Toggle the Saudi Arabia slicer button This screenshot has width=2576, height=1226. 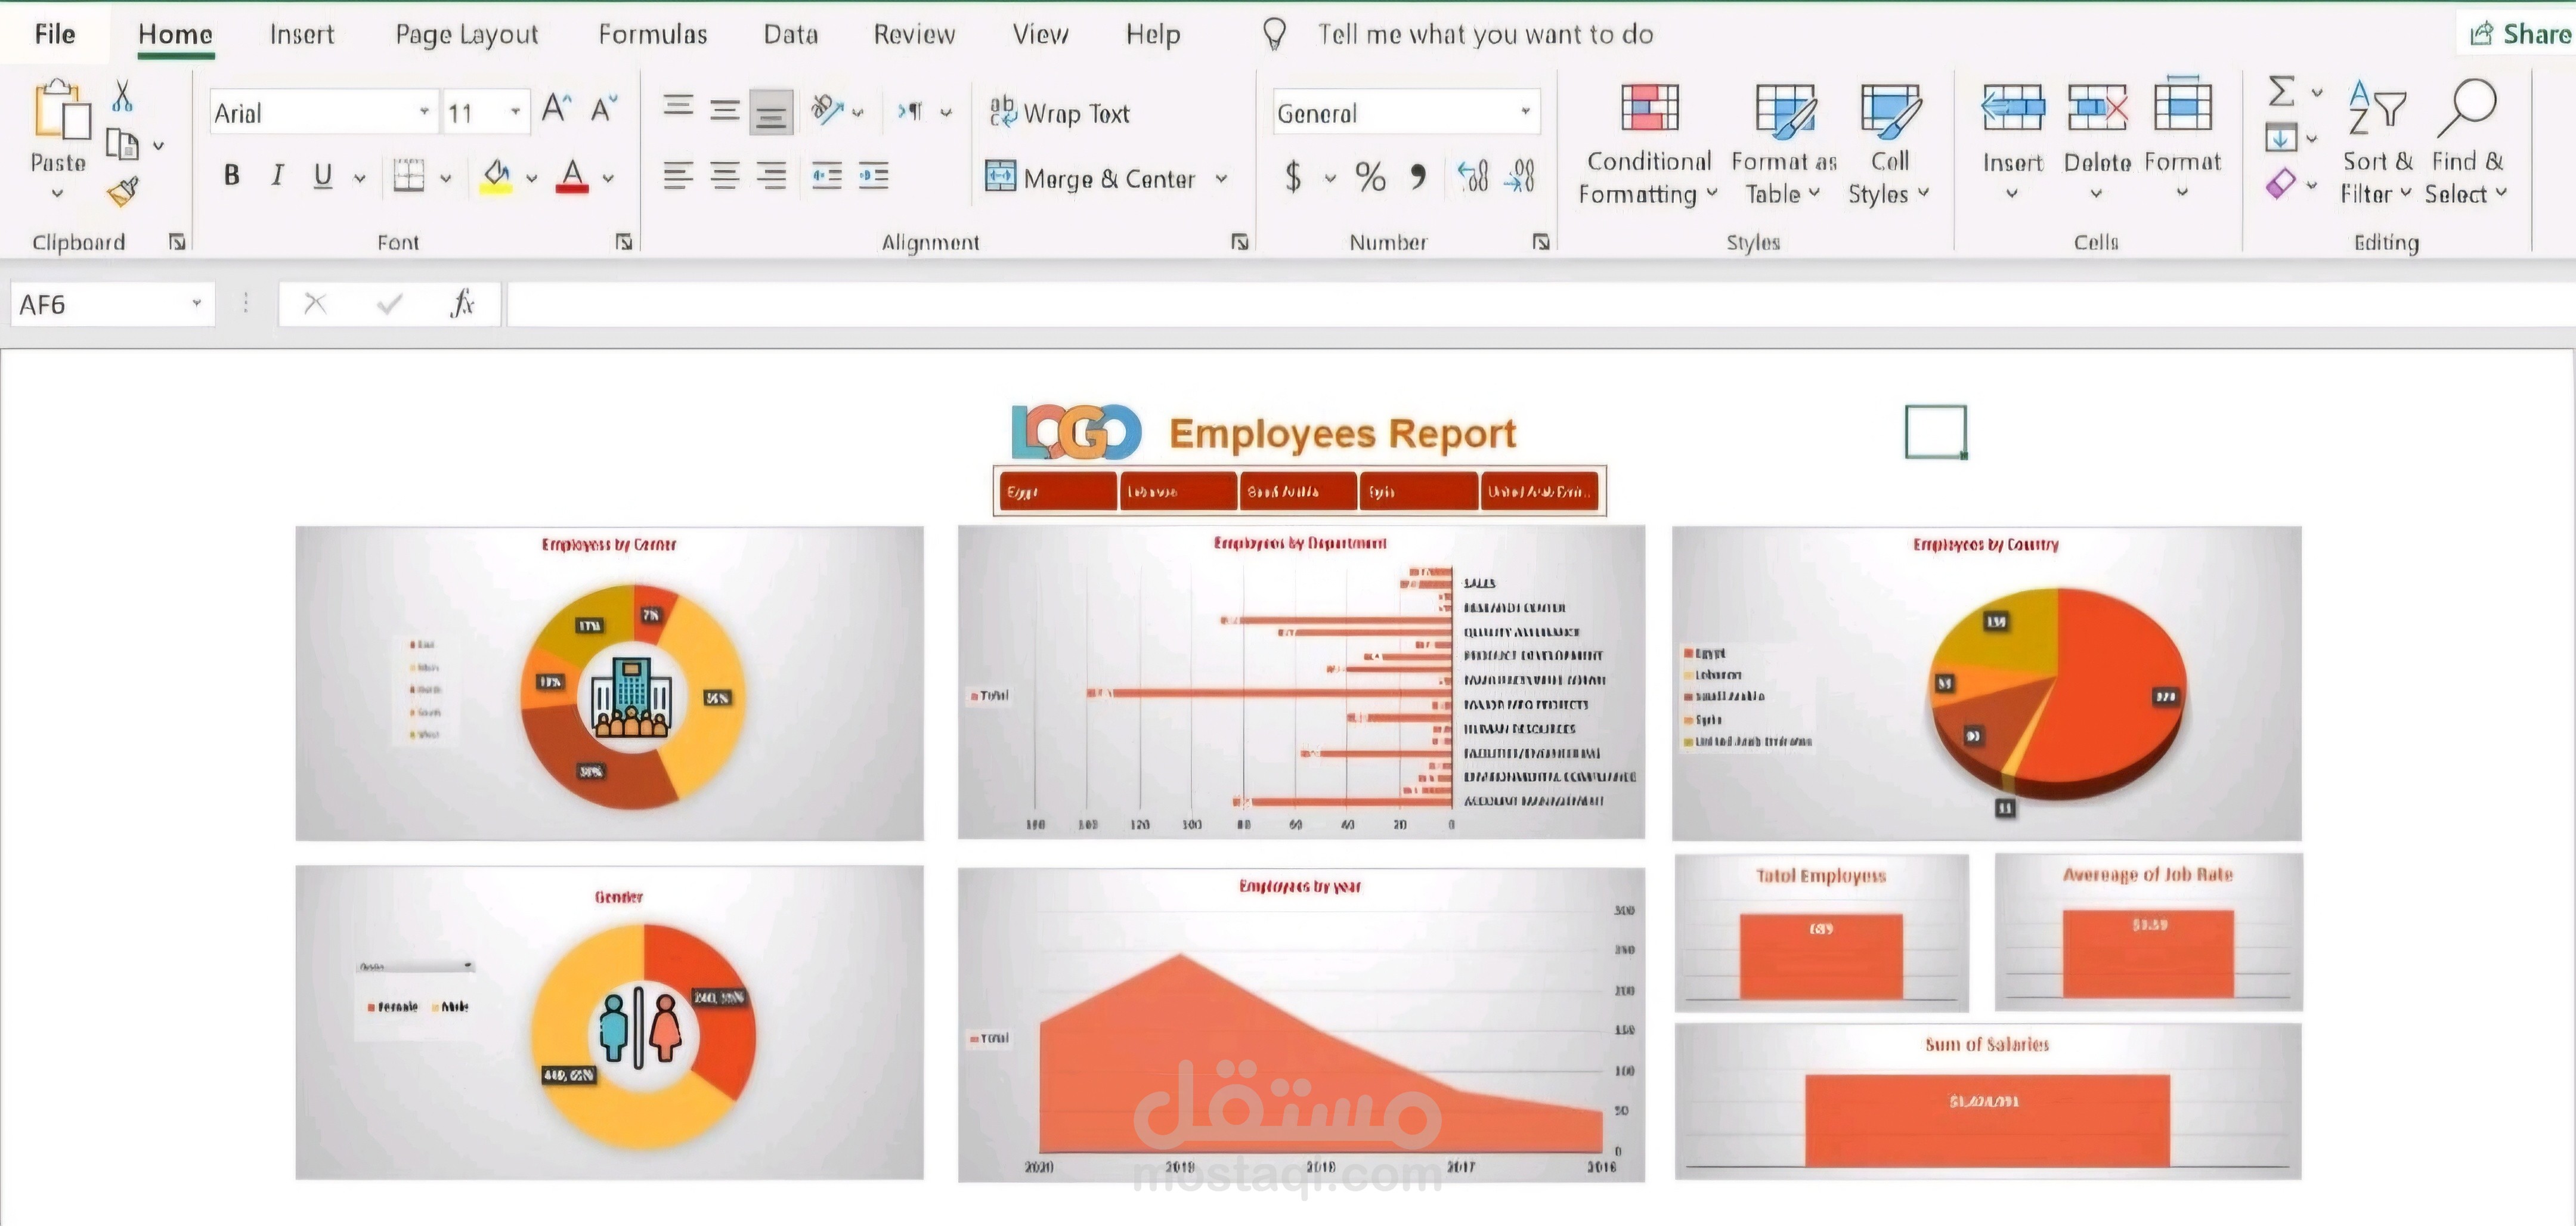pyautogui.click(x=1298, y=491)
